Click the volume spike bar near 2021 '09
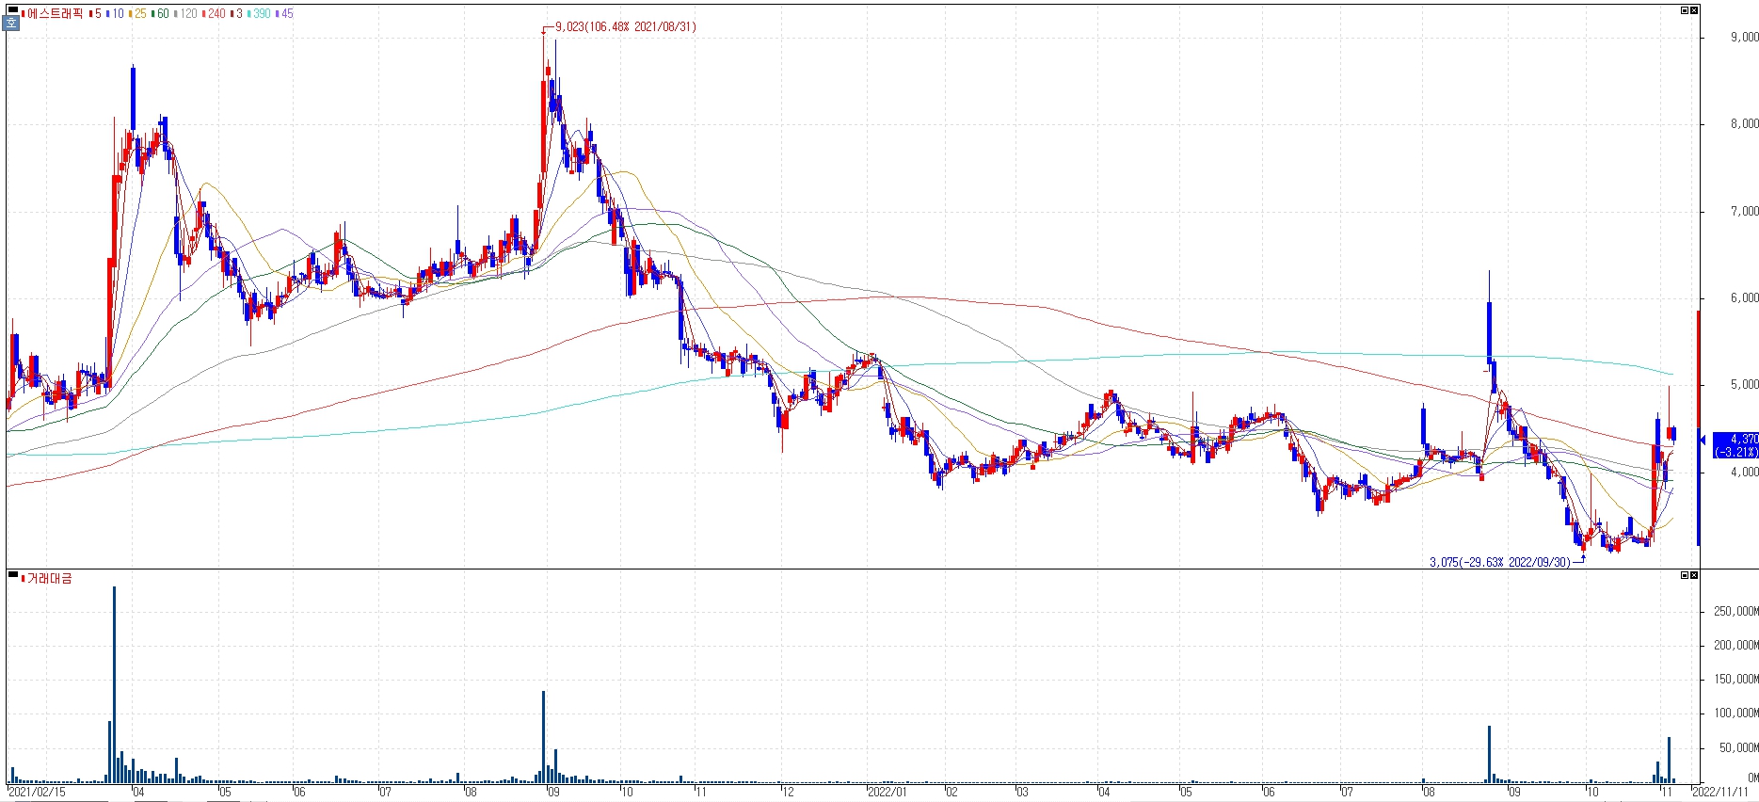Image resolution: width=1759 pixels, height=802 pixels. 544,737
